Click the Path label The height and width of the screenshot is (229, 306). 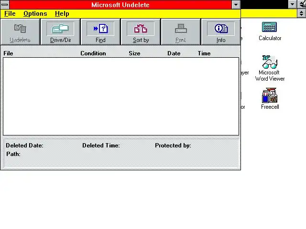[x=13, y=154]
